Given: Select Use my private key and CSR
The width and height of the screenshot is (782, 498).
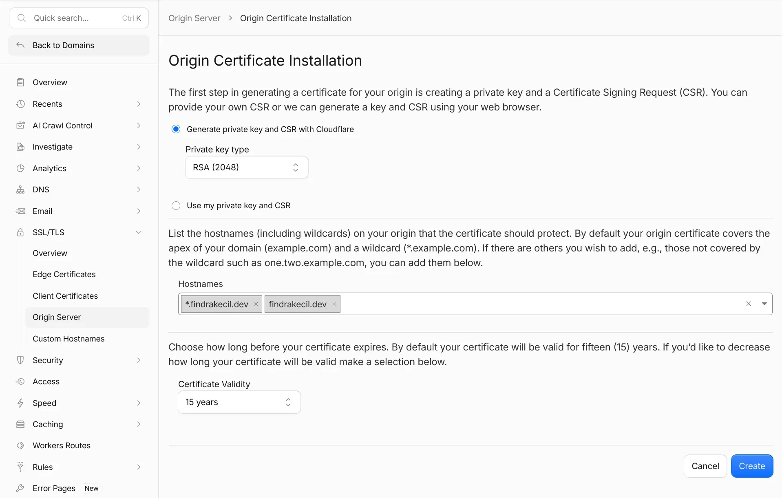Looking at the screenshot, I should 176,205.
